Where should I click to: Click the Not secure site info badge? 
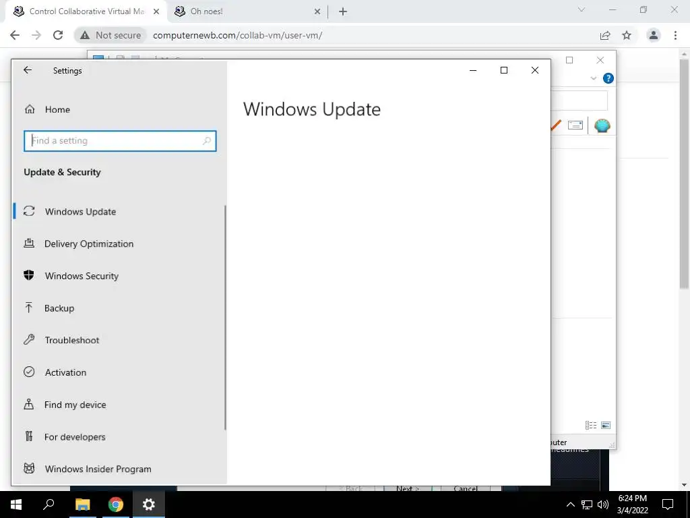(x=110, y=35)
